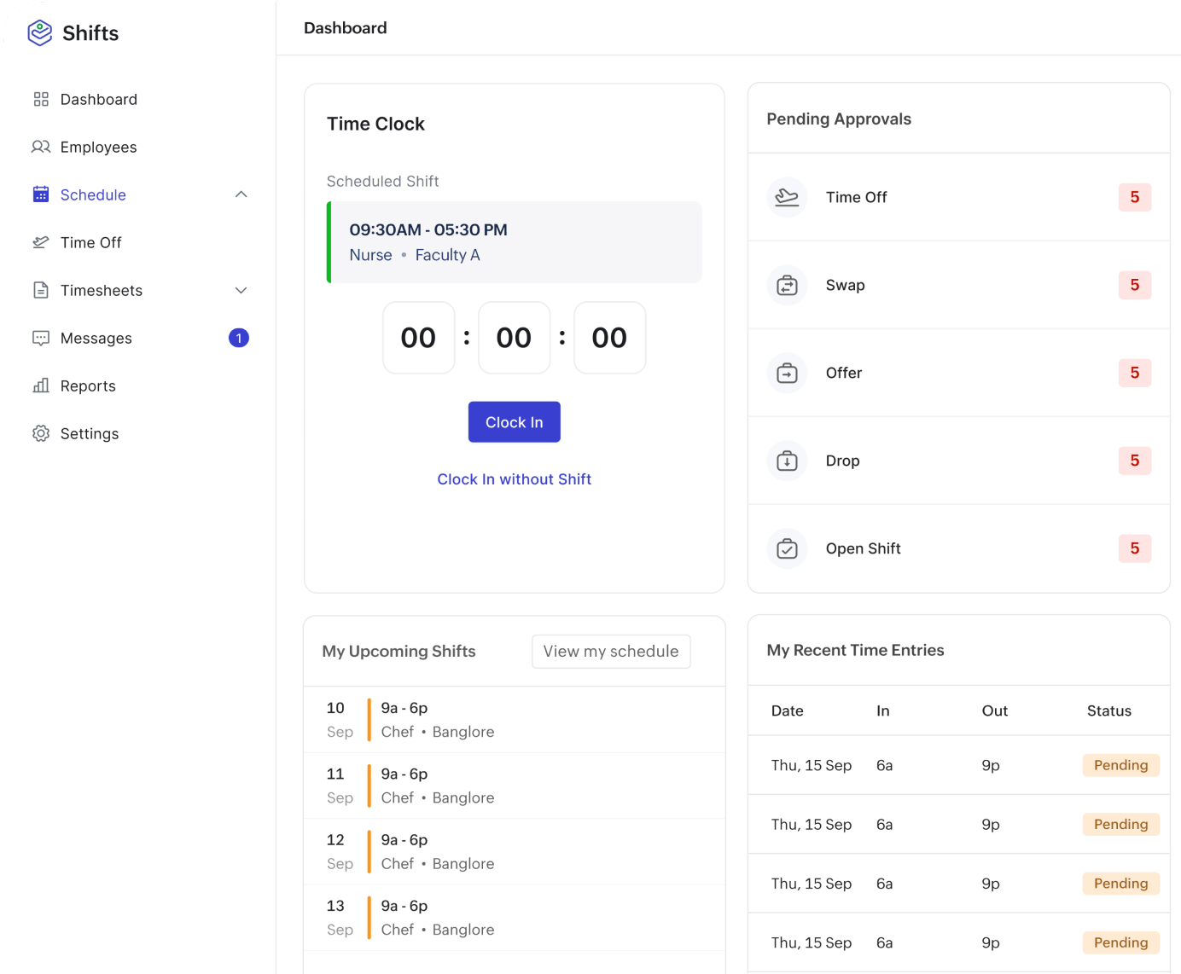The height and width of the screenshot is (974, 1181).
Task: Expand the Timesheets menu chevron
Action: (241, 290)
